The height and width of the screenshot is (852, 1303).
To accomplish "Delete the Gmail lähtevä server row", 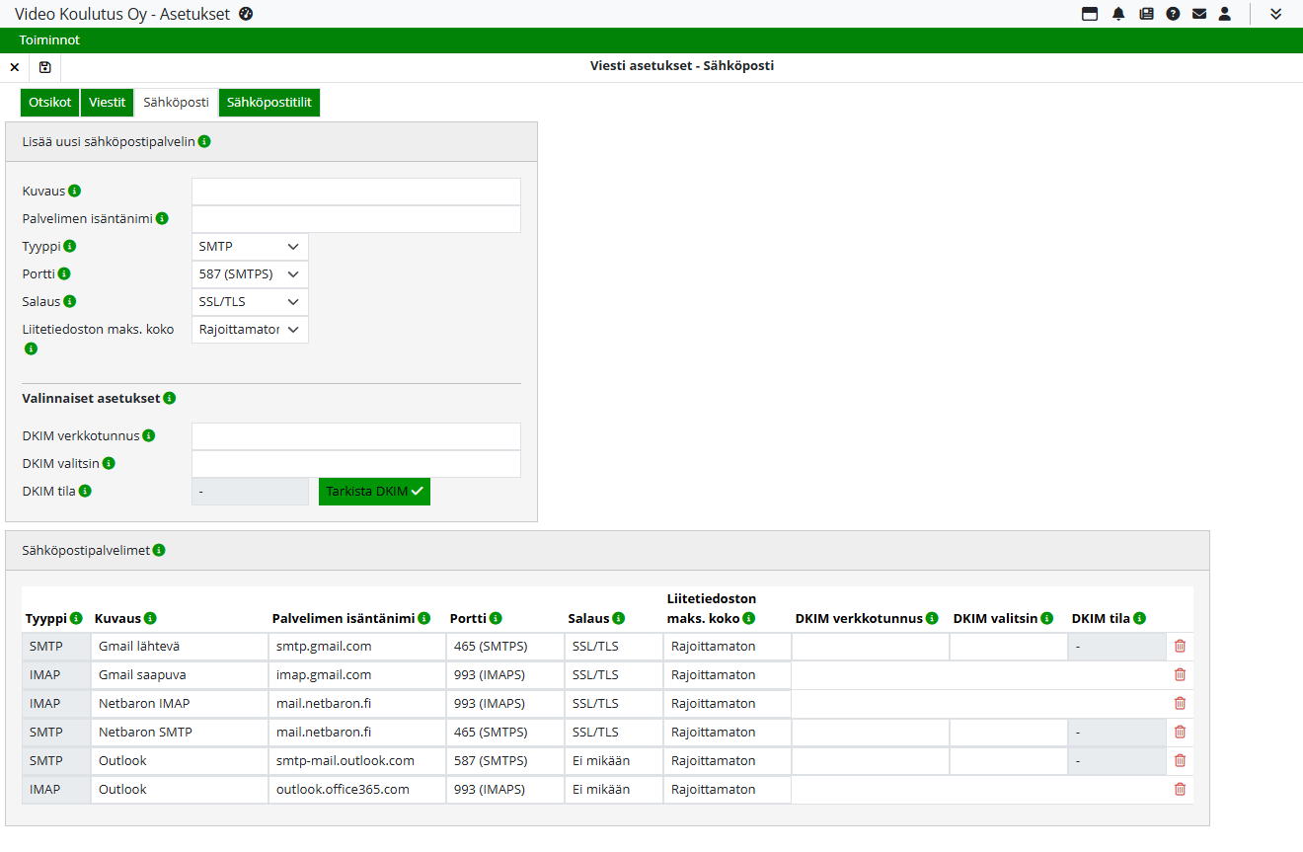I will (x=1180, y=647).
